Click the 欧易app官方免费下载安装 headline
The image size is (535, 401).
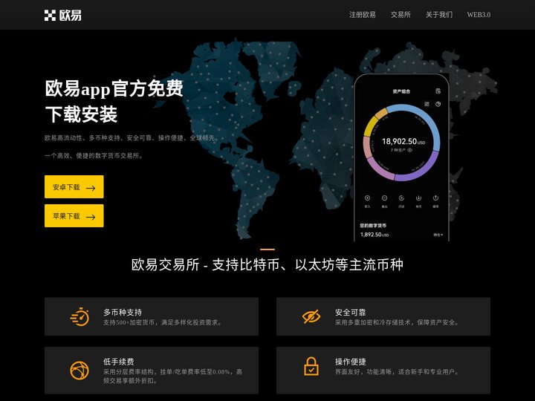pyautogui.click(x=114, y=101)
